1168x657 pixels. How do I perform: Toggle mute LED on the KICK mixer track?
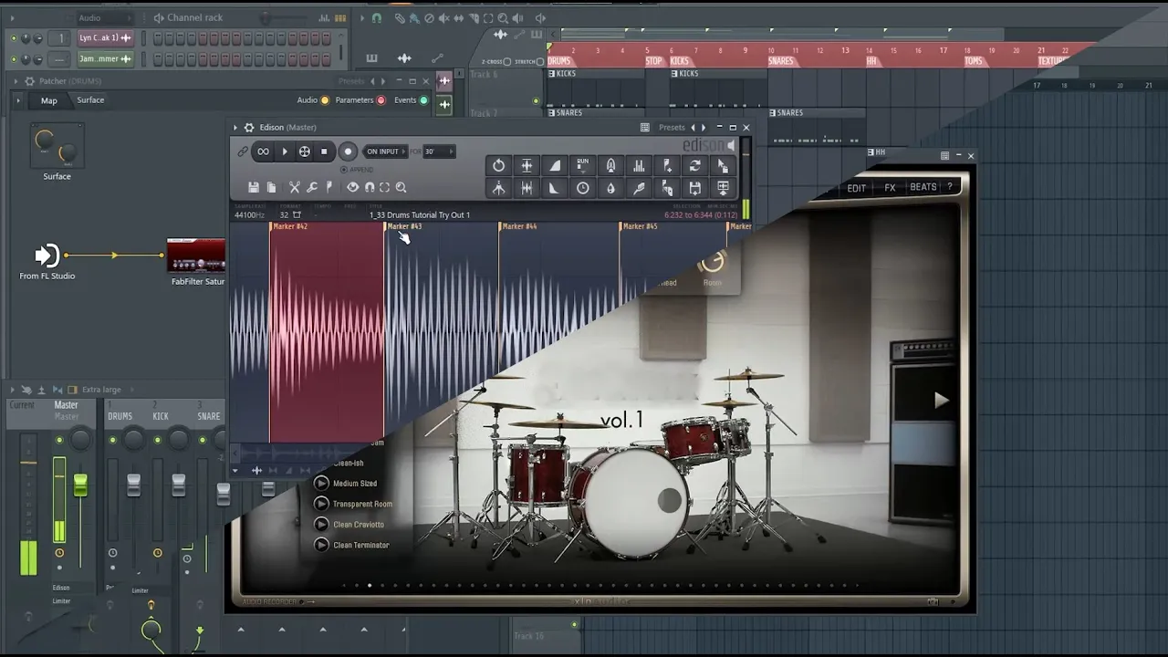[x=157, y=441]
